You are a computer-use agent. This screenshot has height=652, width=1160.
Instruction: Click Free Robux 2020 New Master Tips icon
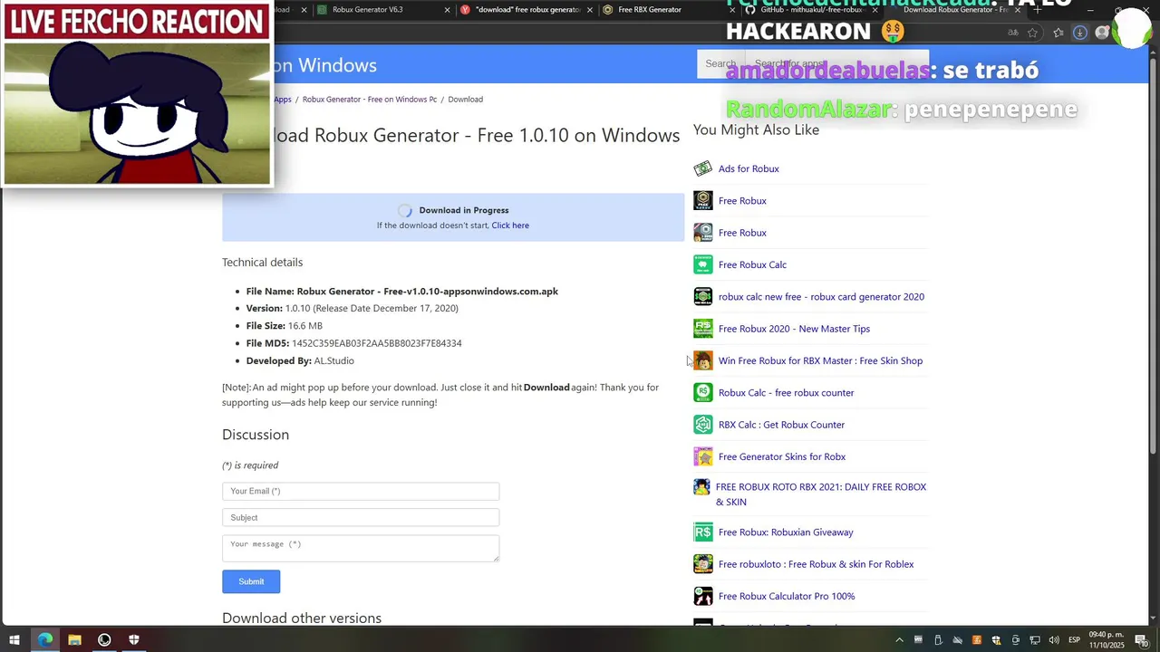pos(702,329)
